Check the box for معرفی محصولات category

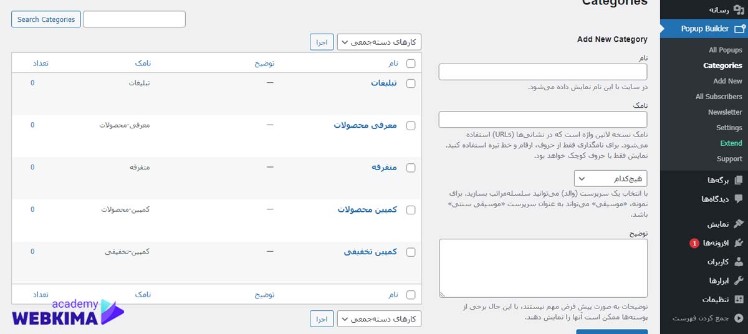click(x=411, y=125)
